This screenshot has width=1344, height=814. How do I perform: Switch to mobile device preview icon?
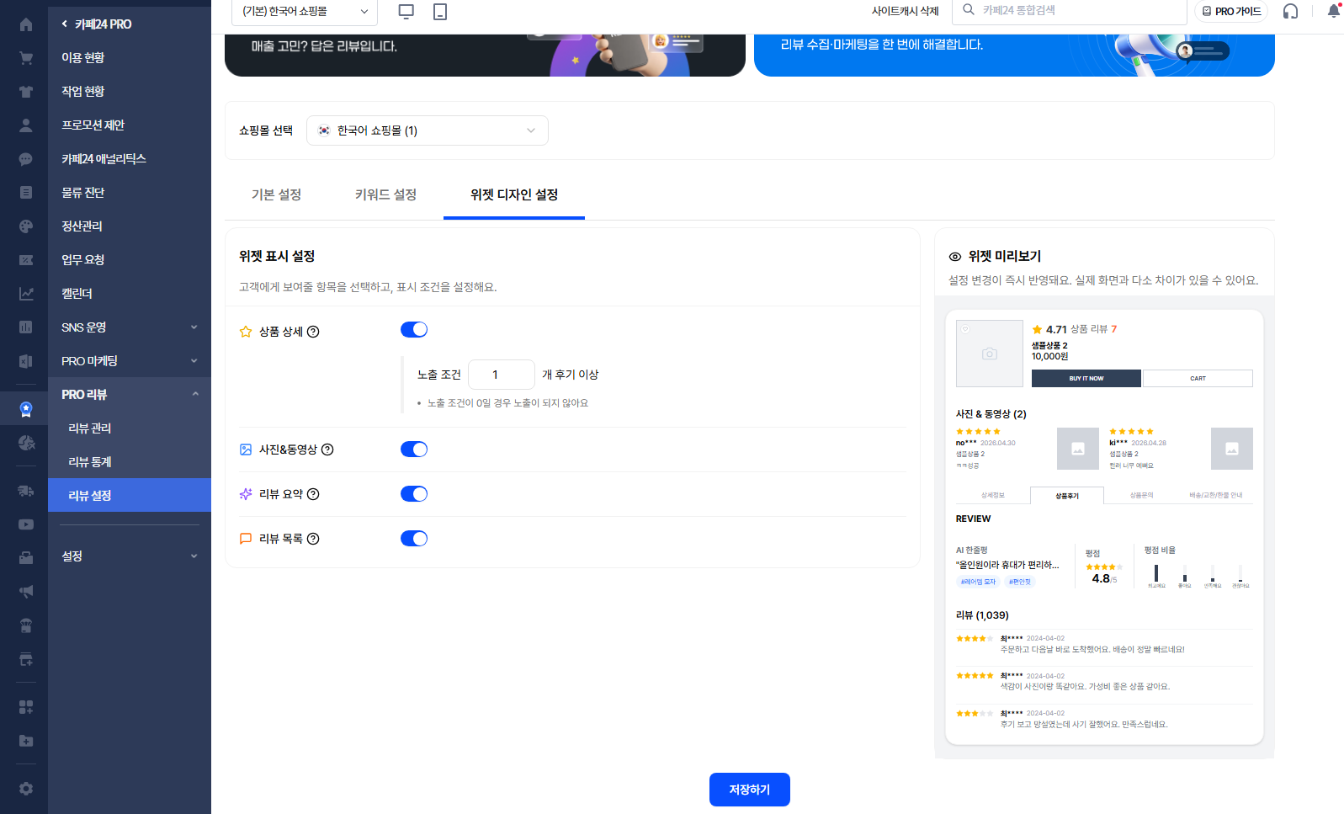click(439, 11)
